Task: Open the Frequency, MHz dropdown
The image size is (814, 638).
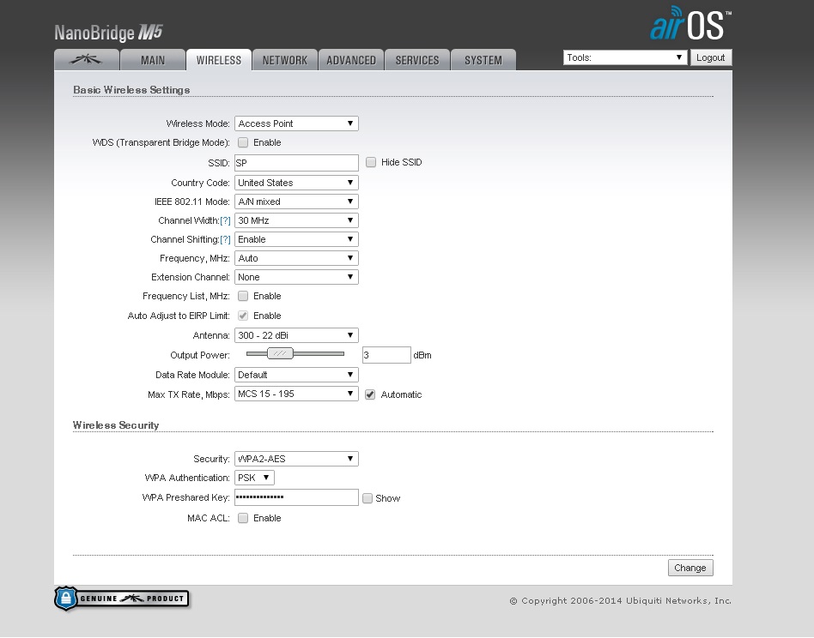Action: [x=296, y=258]
